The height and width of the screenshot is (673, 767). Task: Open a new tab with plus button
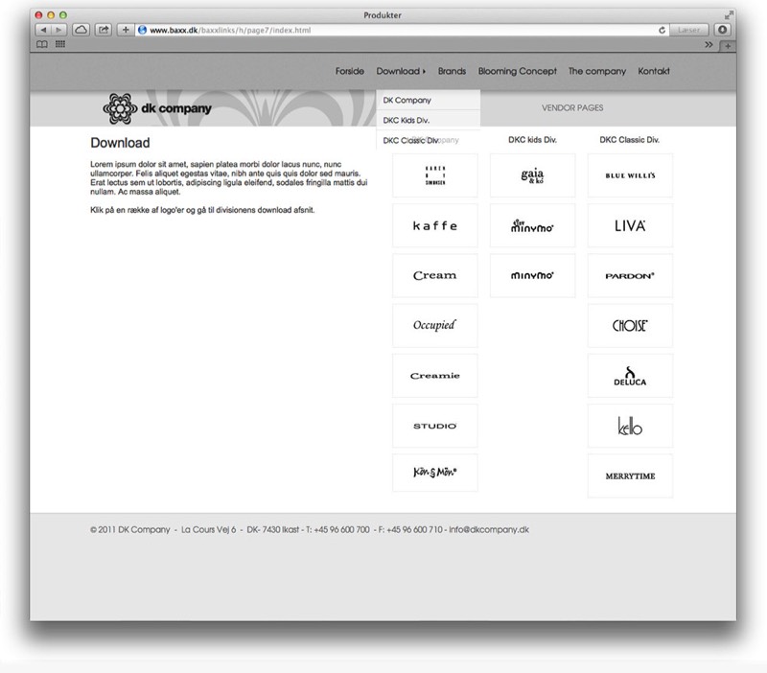(x=728, y=46)
